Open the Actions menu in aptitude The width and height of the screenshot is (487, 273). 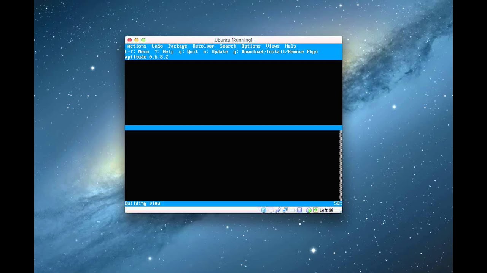137,46
